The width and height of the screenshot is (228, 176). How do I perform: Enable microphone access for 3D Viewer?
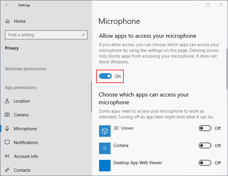click(x=205, y=128)
